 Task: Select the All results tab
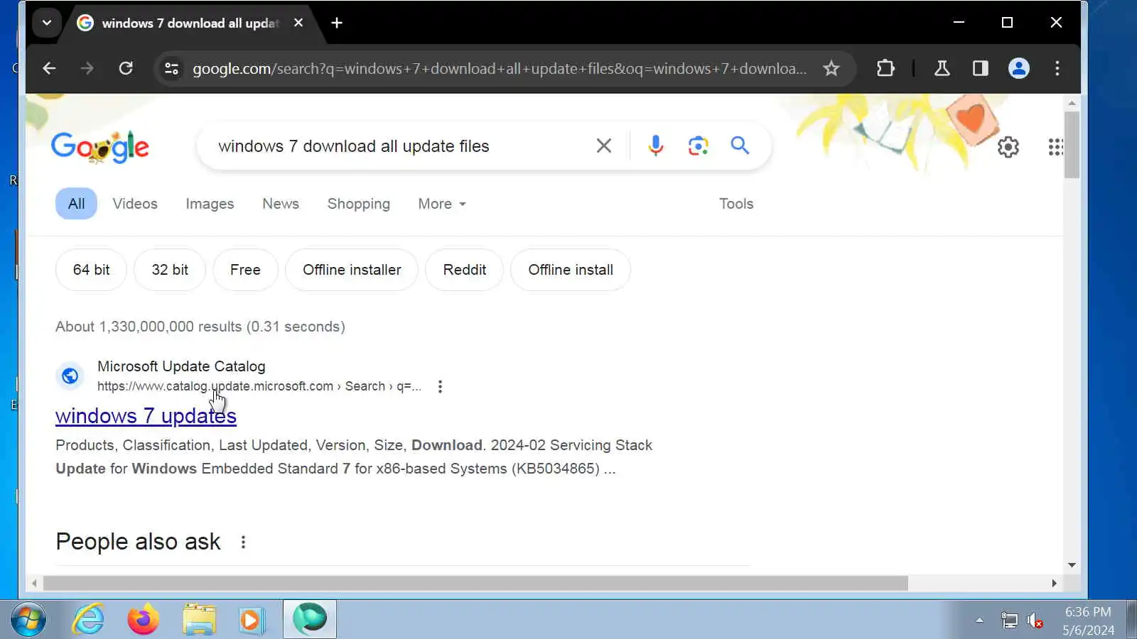[76, 204]
